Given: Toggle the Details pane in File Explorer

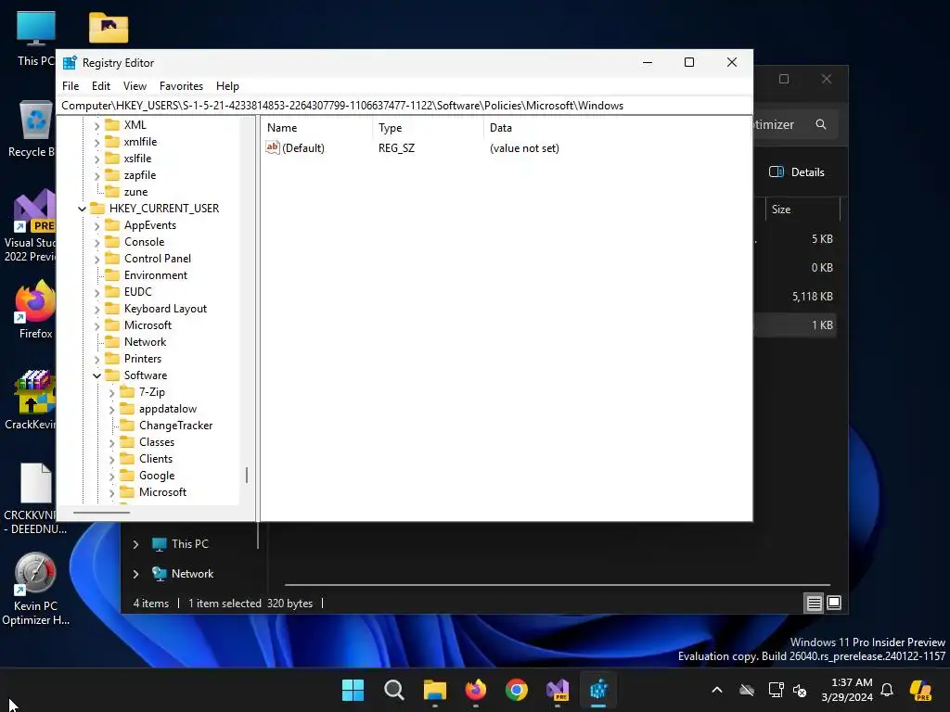Looking at the screenshot, I should [x=797, y=172].
